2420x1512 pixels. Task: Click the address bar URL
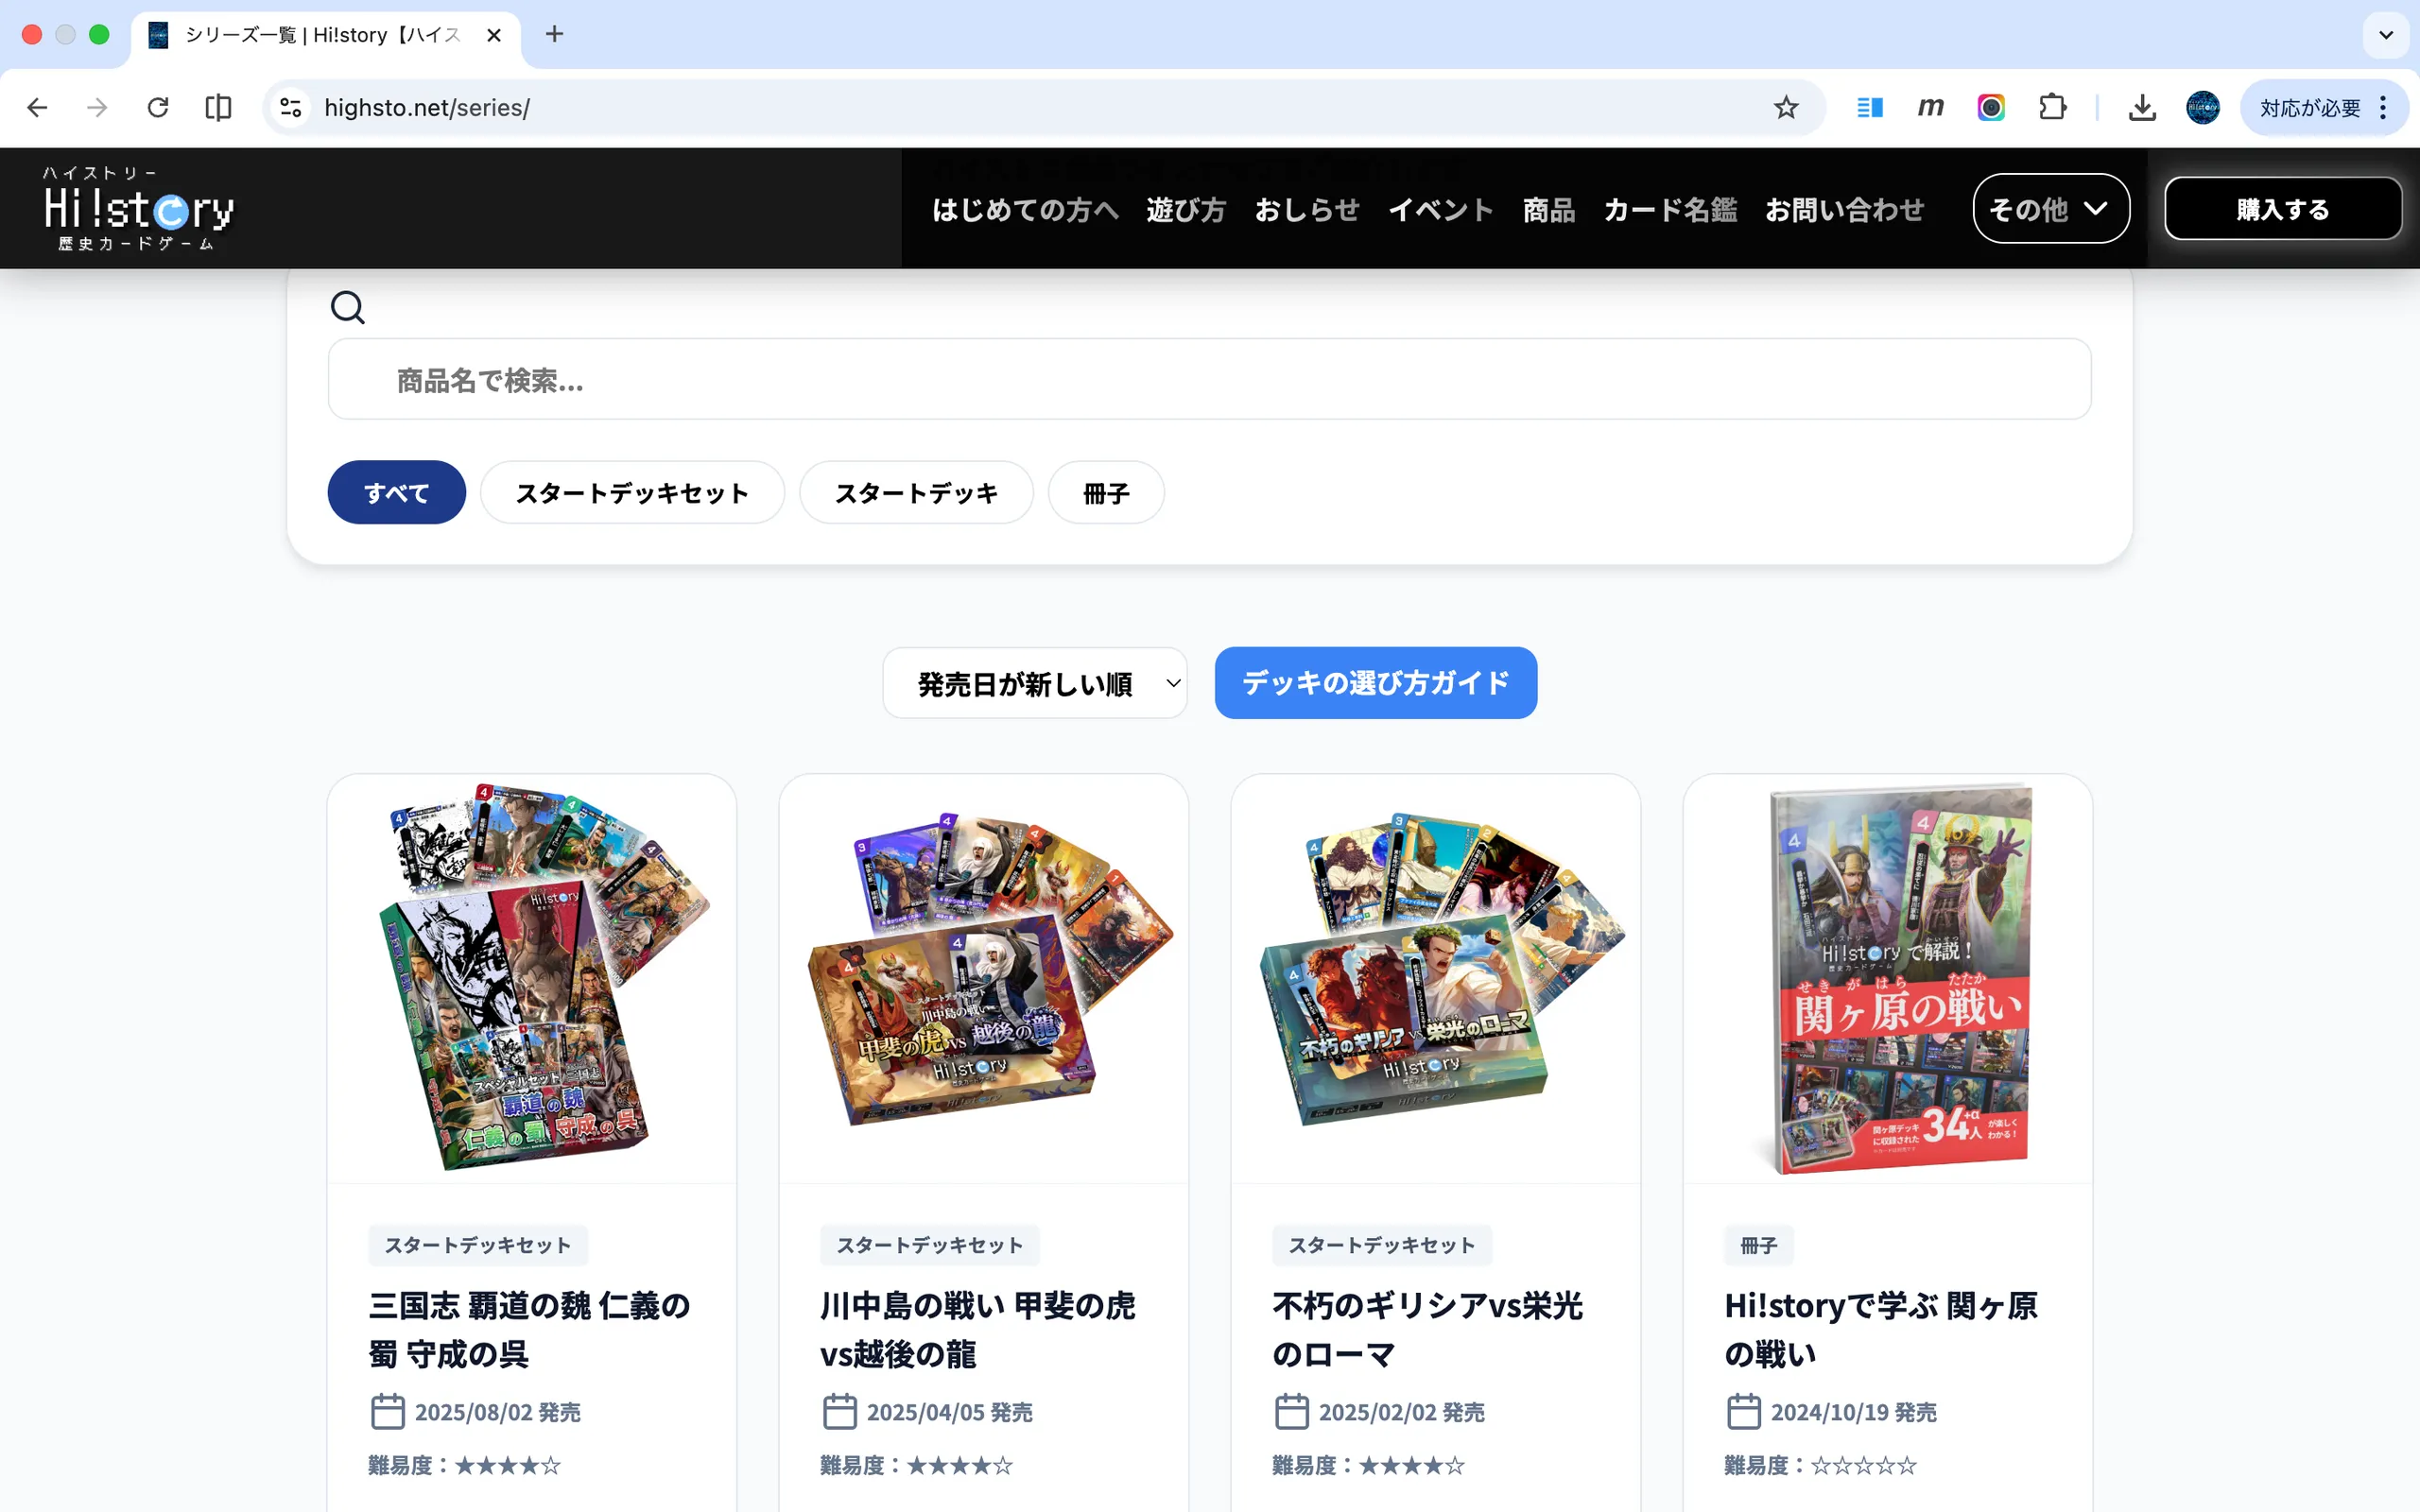[427, 107]
